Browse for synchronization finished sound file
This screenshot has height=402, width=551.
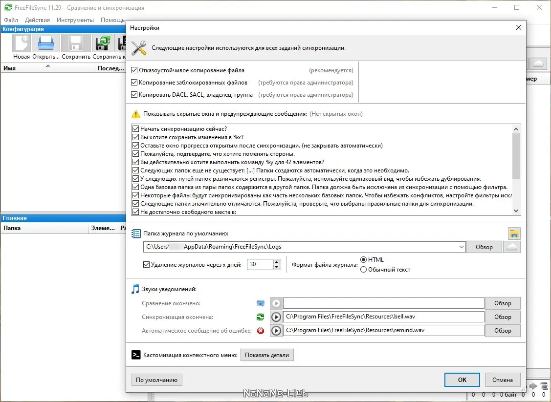503,317
